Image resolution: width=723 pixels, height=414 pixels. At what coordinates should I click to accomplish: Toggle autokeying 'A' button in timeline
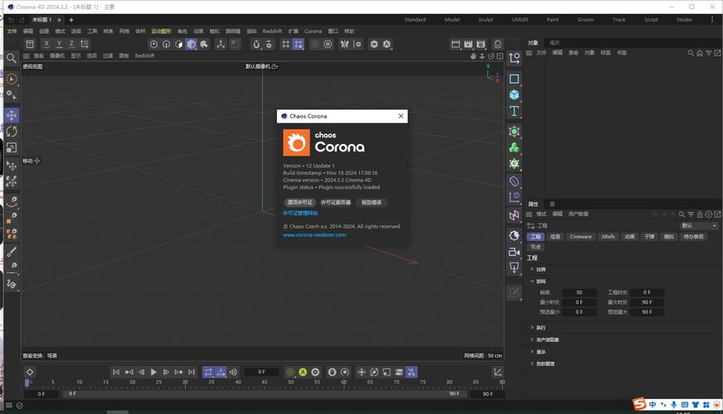click(303, 372)
